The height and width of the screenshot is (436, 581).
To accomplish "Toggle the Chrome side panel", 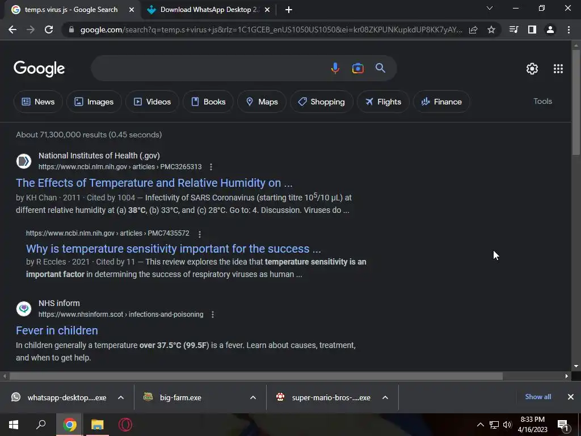I will click(532, 30).
